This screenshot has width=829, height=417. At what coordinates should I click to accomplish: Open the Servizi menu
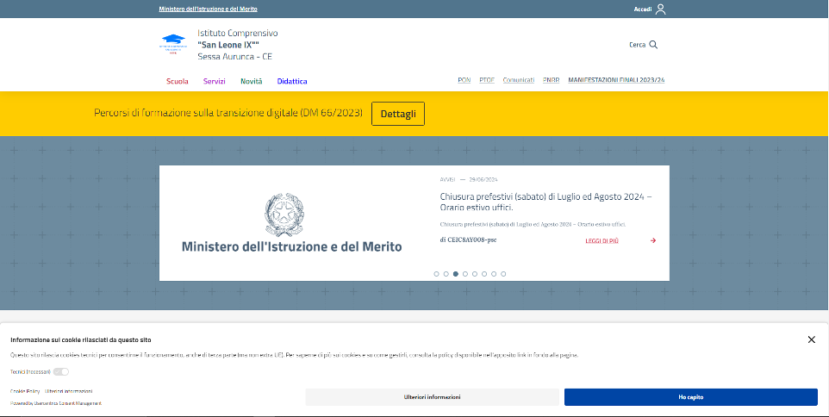click(214, 81)
